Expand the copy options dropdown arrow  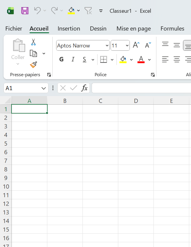44,54
